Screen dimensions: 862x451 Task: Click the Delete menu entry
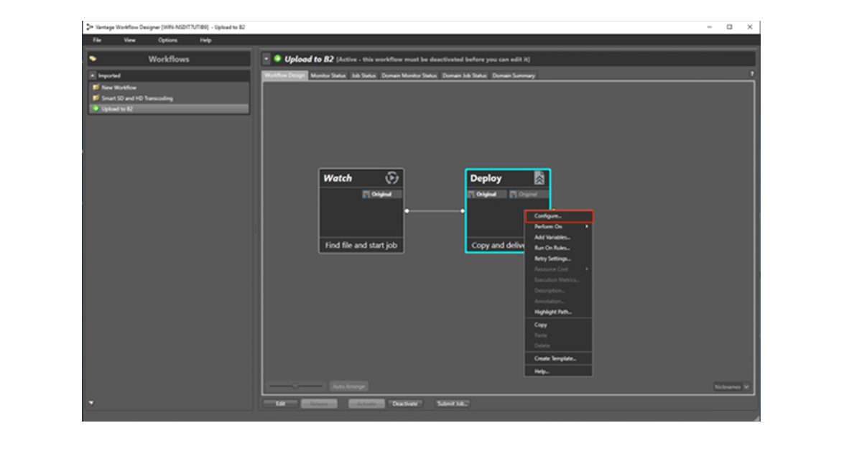click(x=558, y=345)
